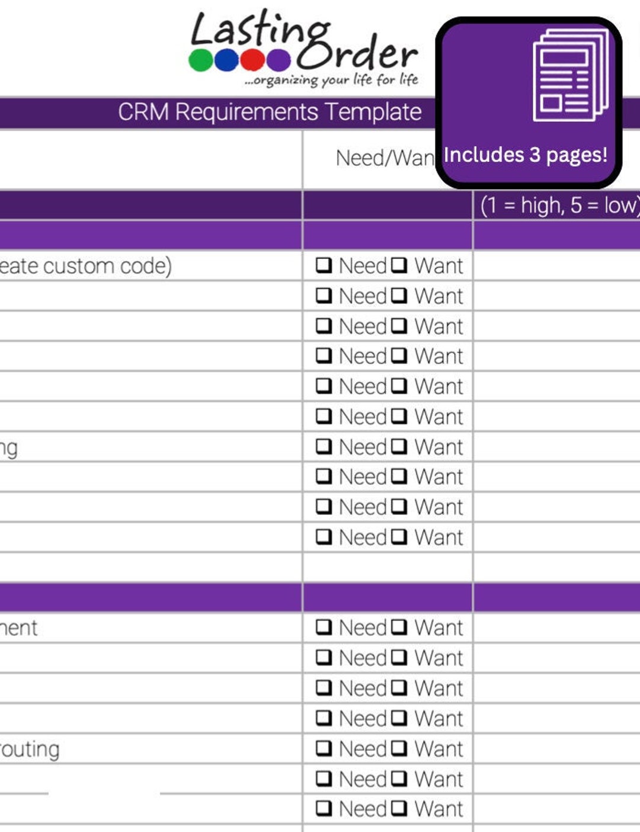
Task: Click the '(1 = high, 5 = low)' header
Action: click(560, 205)
